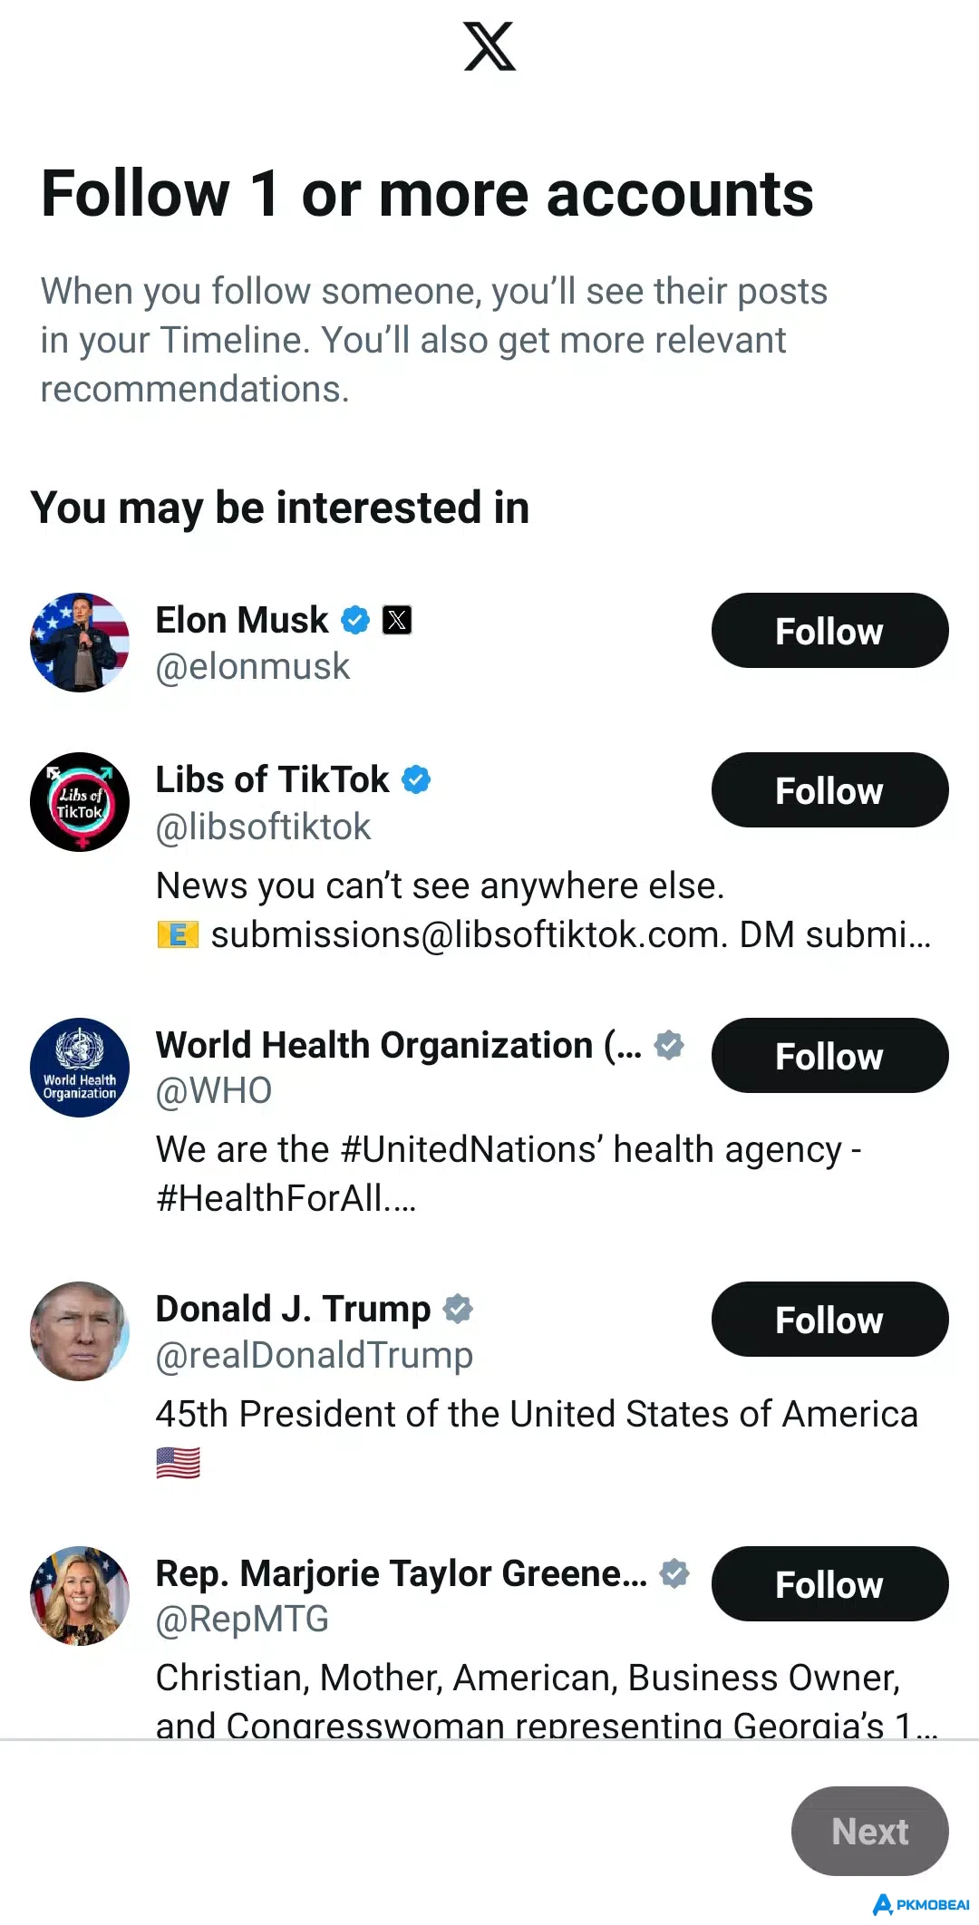Open Libs of TikTok avatar
Image resolution: width=979 pixels, height=1925 pixels.
(x=80, y=802)
